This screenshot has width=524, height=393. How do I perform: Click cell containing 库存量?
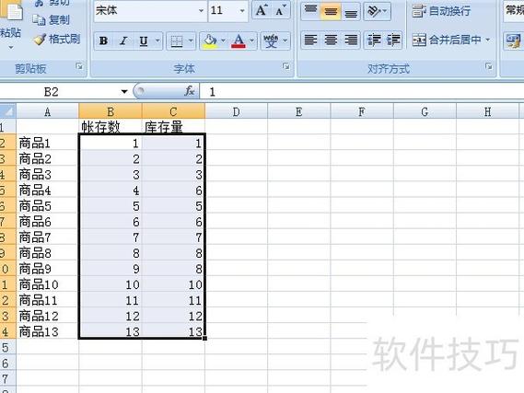[173, 126]
